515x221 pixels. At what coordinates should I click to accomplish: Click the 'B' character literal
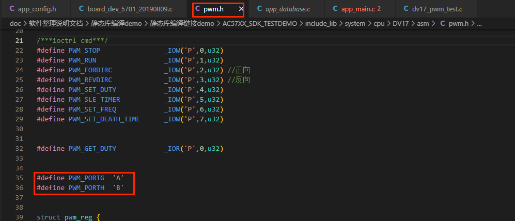coord(118,188)
